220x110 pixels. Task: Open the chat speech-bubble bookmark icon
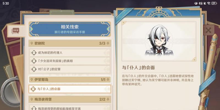point(15,31)
